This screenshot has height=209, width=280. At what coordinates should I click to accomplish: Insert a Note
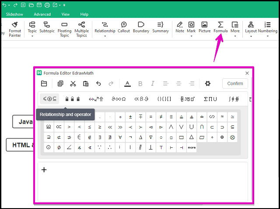point(180,27)
